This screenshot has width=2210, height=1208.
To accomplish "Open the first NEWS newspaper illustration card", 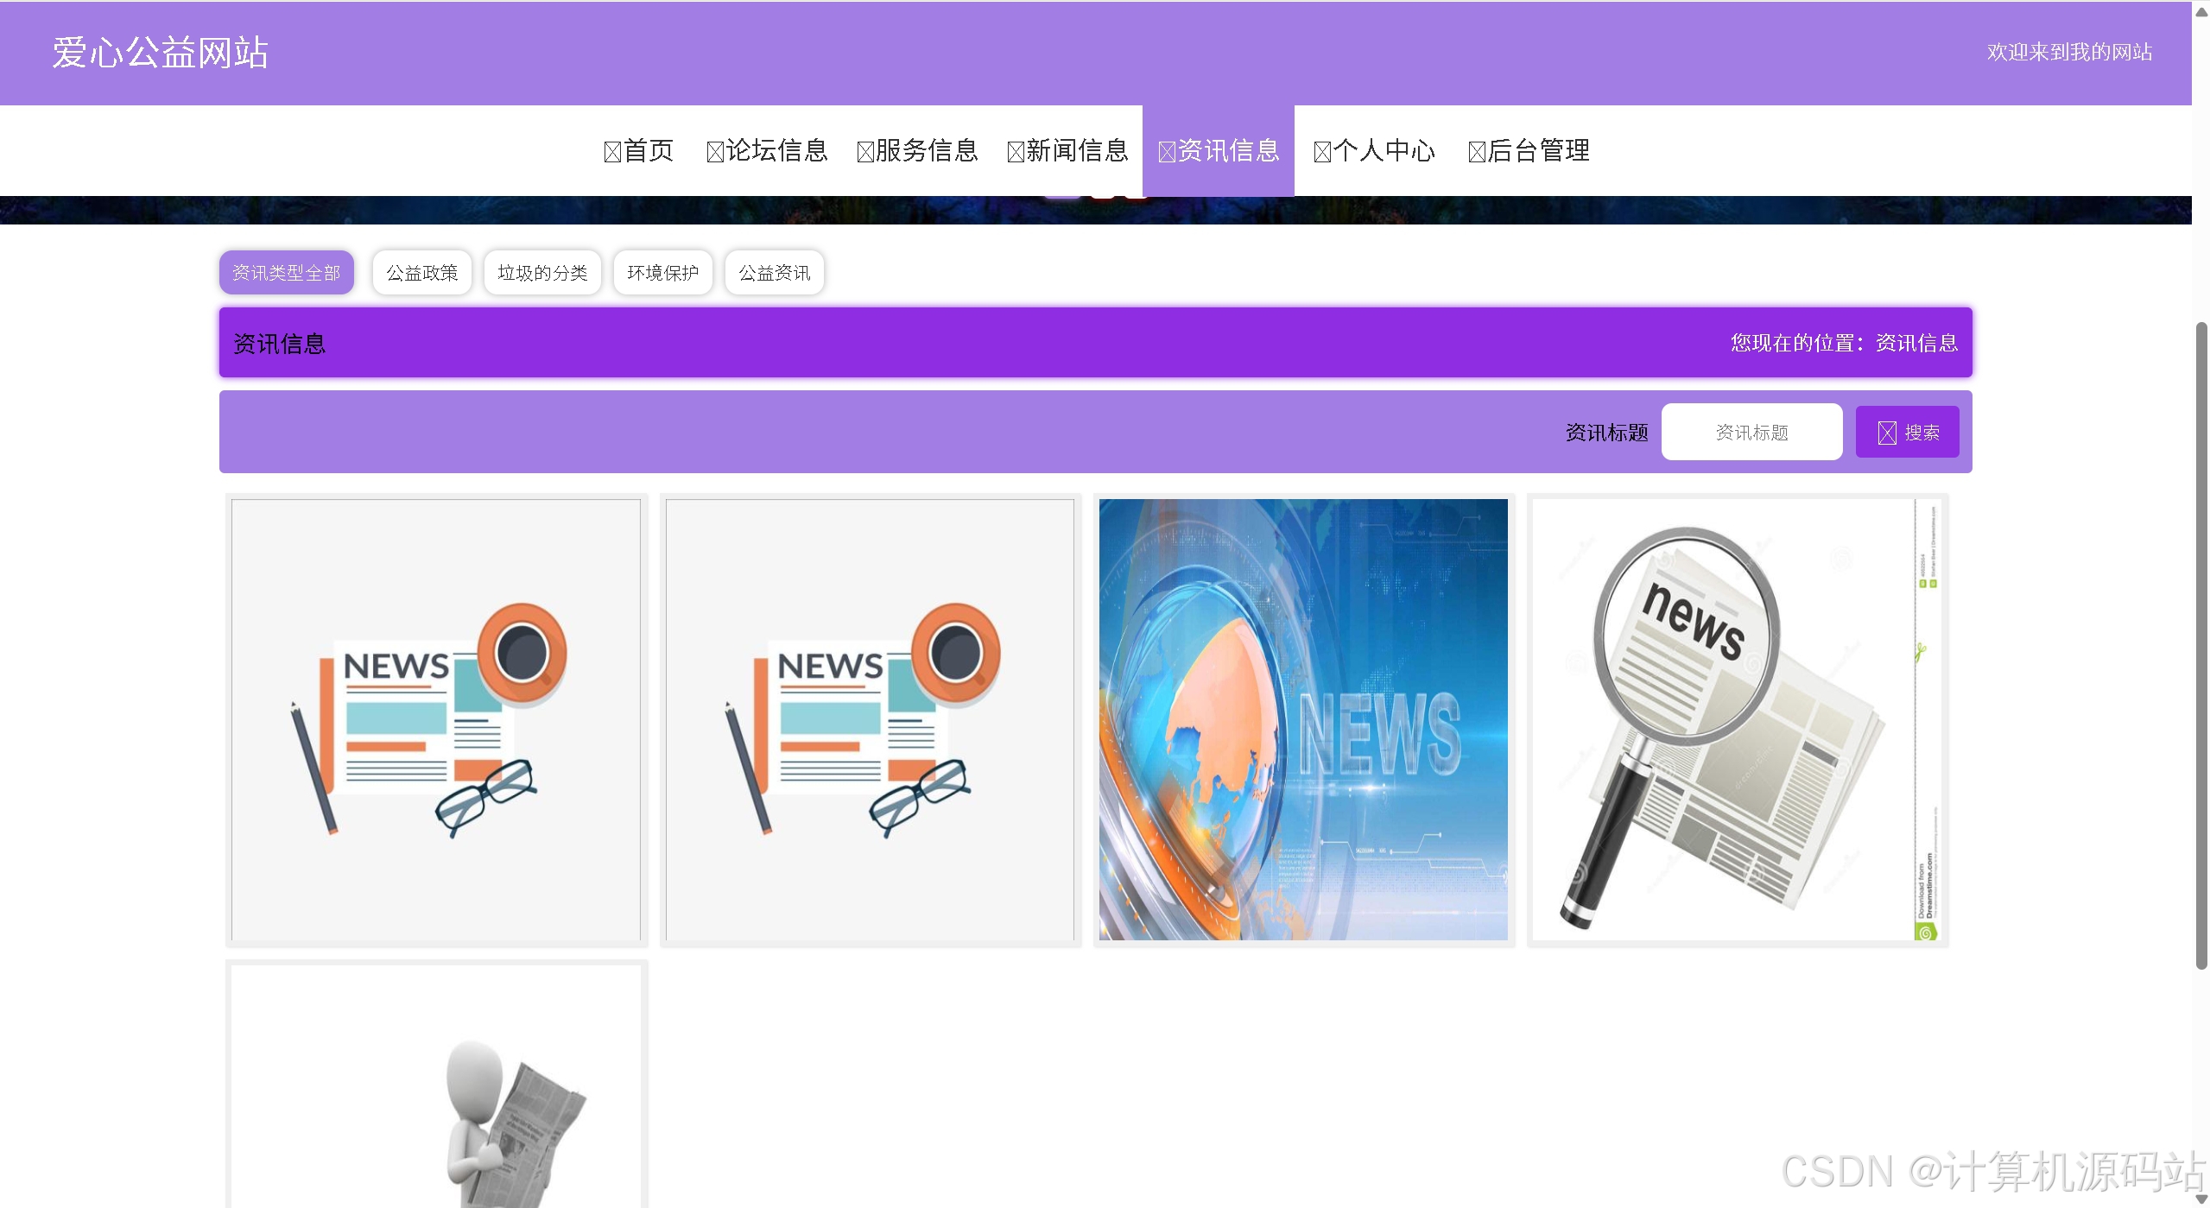I will coord(436,719).
